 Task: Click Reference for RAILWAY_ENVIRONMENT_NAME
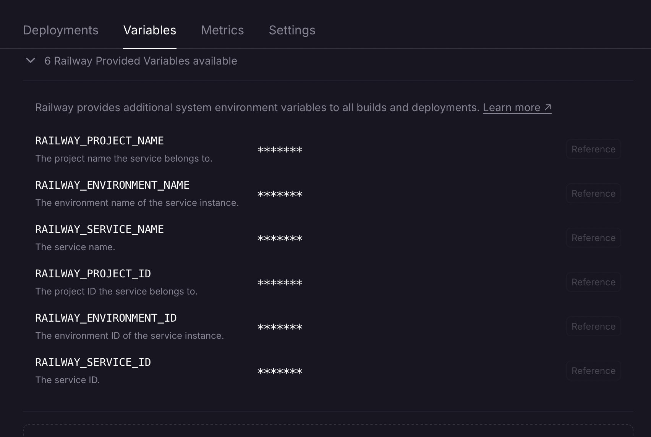click(x=593, y=194)
